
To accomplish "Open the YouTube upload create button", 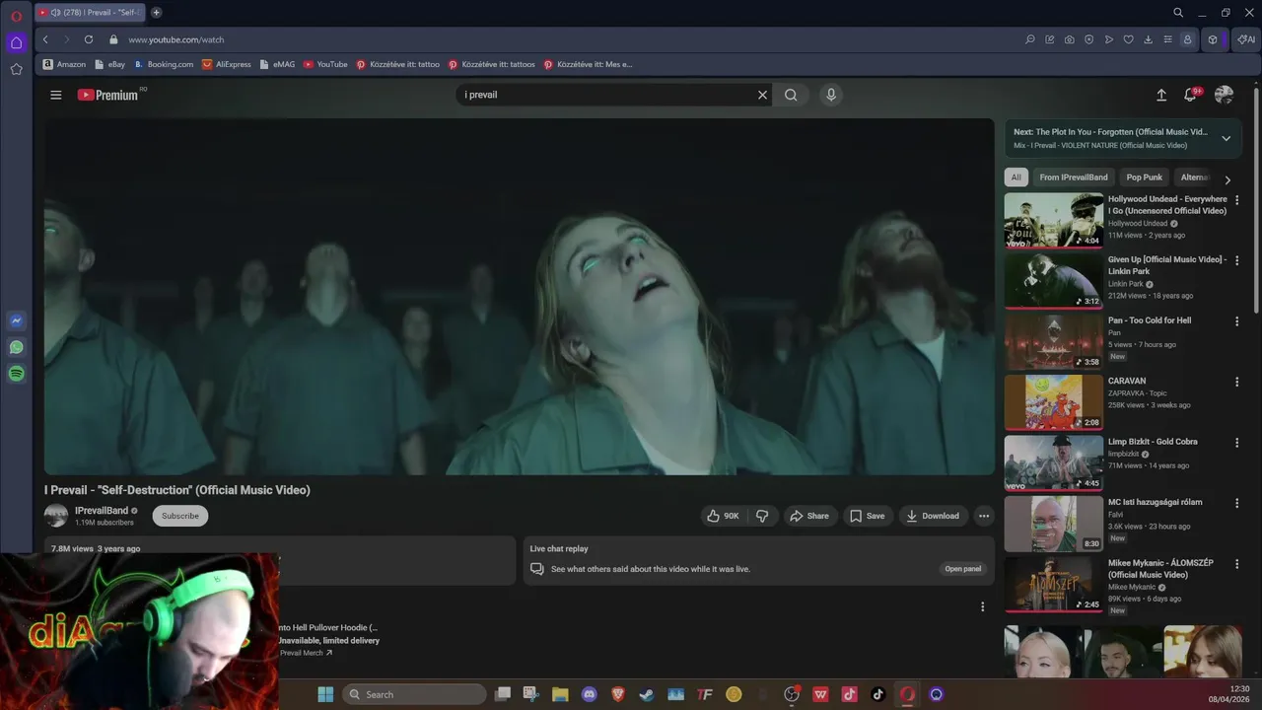I will (x=1161, y=95).
